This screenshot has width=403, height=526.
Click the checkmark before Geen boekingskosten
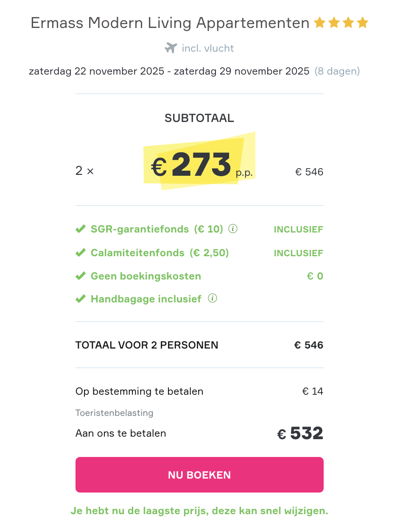(81, 276)
